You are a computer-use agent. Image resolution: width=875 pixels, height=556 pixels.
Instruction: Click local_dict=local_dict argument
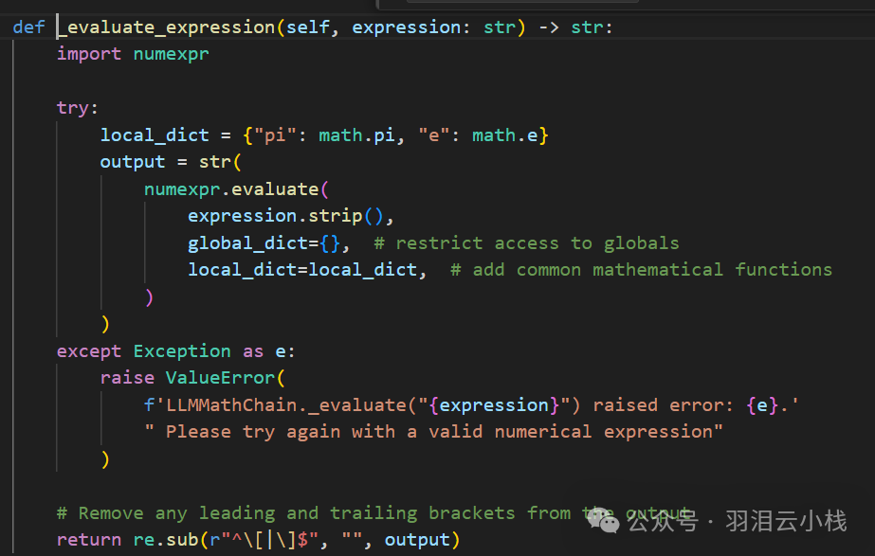302,270
